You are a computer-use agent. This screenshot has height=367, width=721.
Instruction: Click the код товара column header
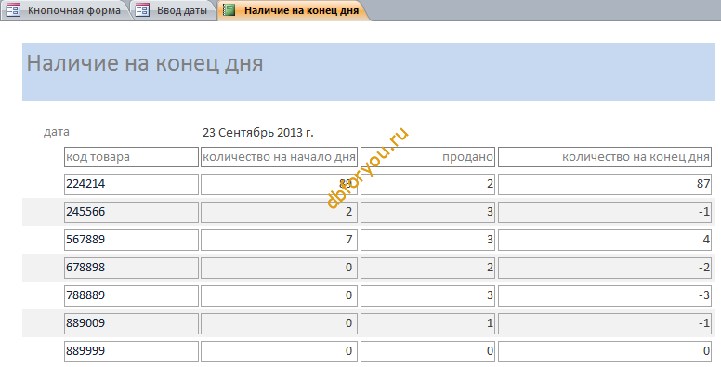pyautogui.click(x=132, y=157)
